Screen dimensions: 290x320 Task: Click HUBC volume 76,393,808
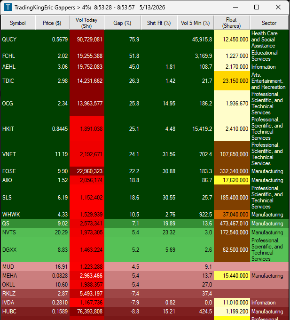(89, 312)
